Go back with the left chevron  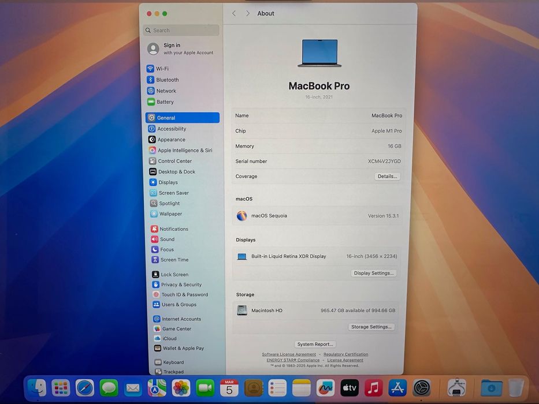click(x=234, y=13)
